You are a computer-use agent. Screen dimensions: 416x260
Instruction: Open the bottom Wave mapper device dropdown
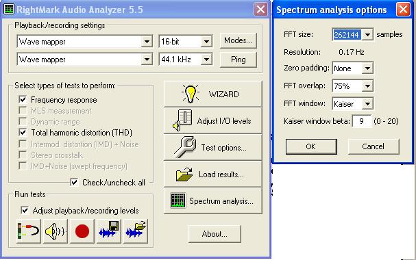coord(147,60)
